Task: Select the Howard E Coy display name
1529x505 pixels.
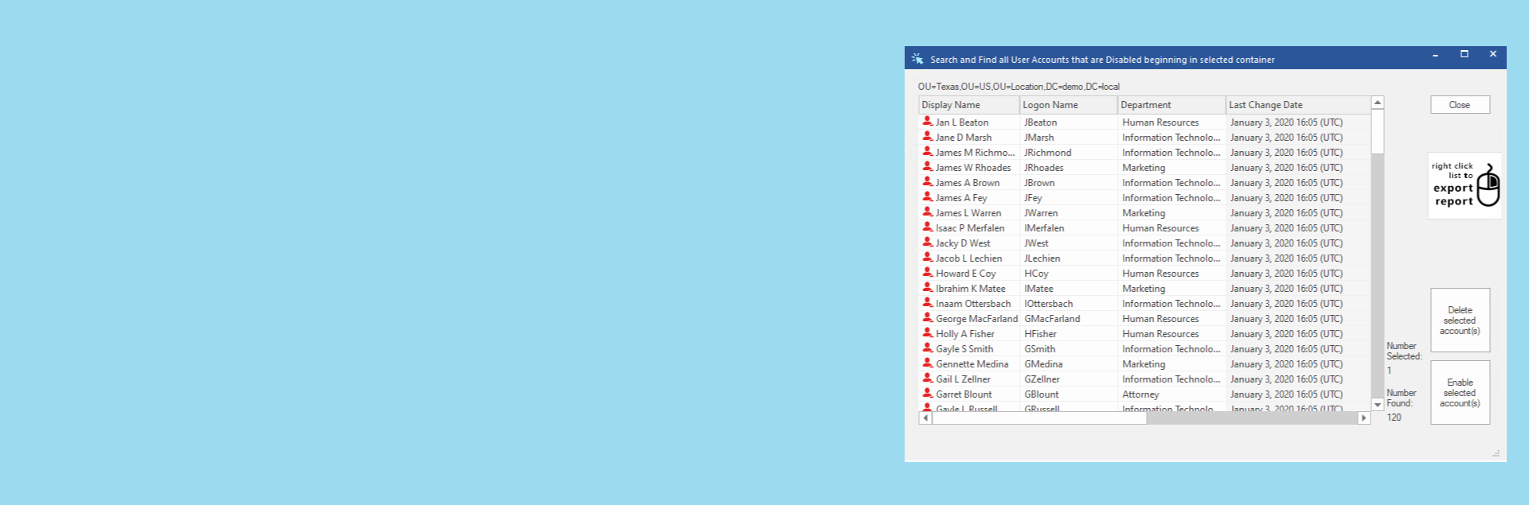Action: [966, 274]
